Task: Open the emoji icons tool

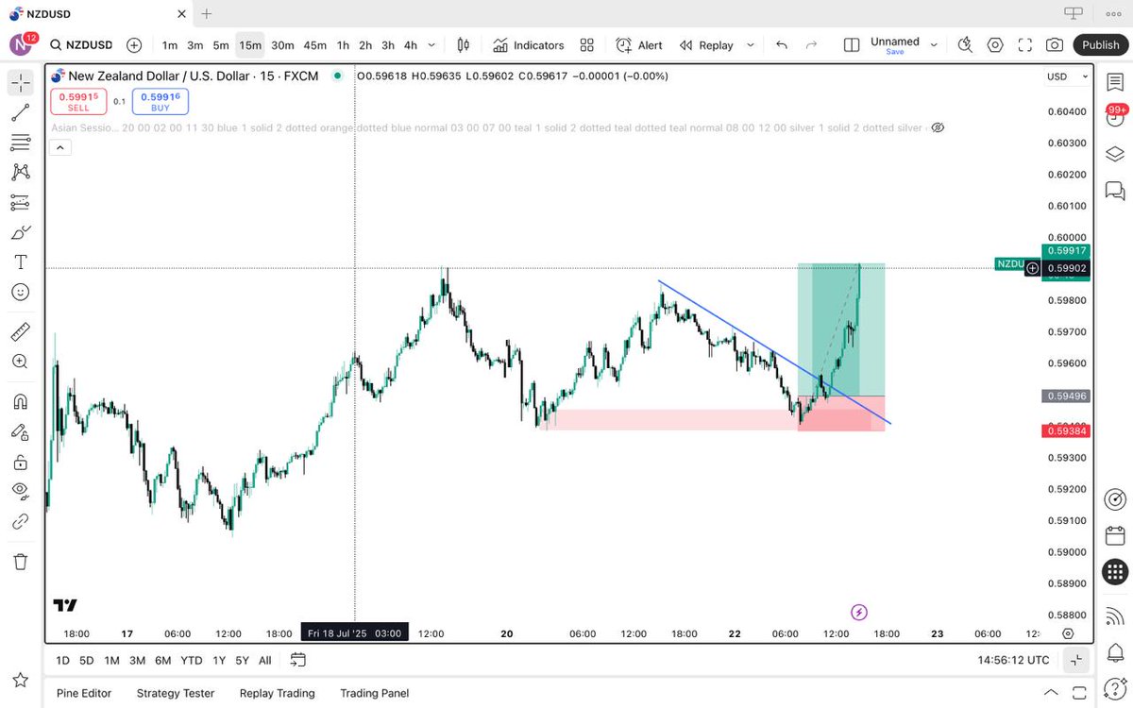Action: pos(20,292)
